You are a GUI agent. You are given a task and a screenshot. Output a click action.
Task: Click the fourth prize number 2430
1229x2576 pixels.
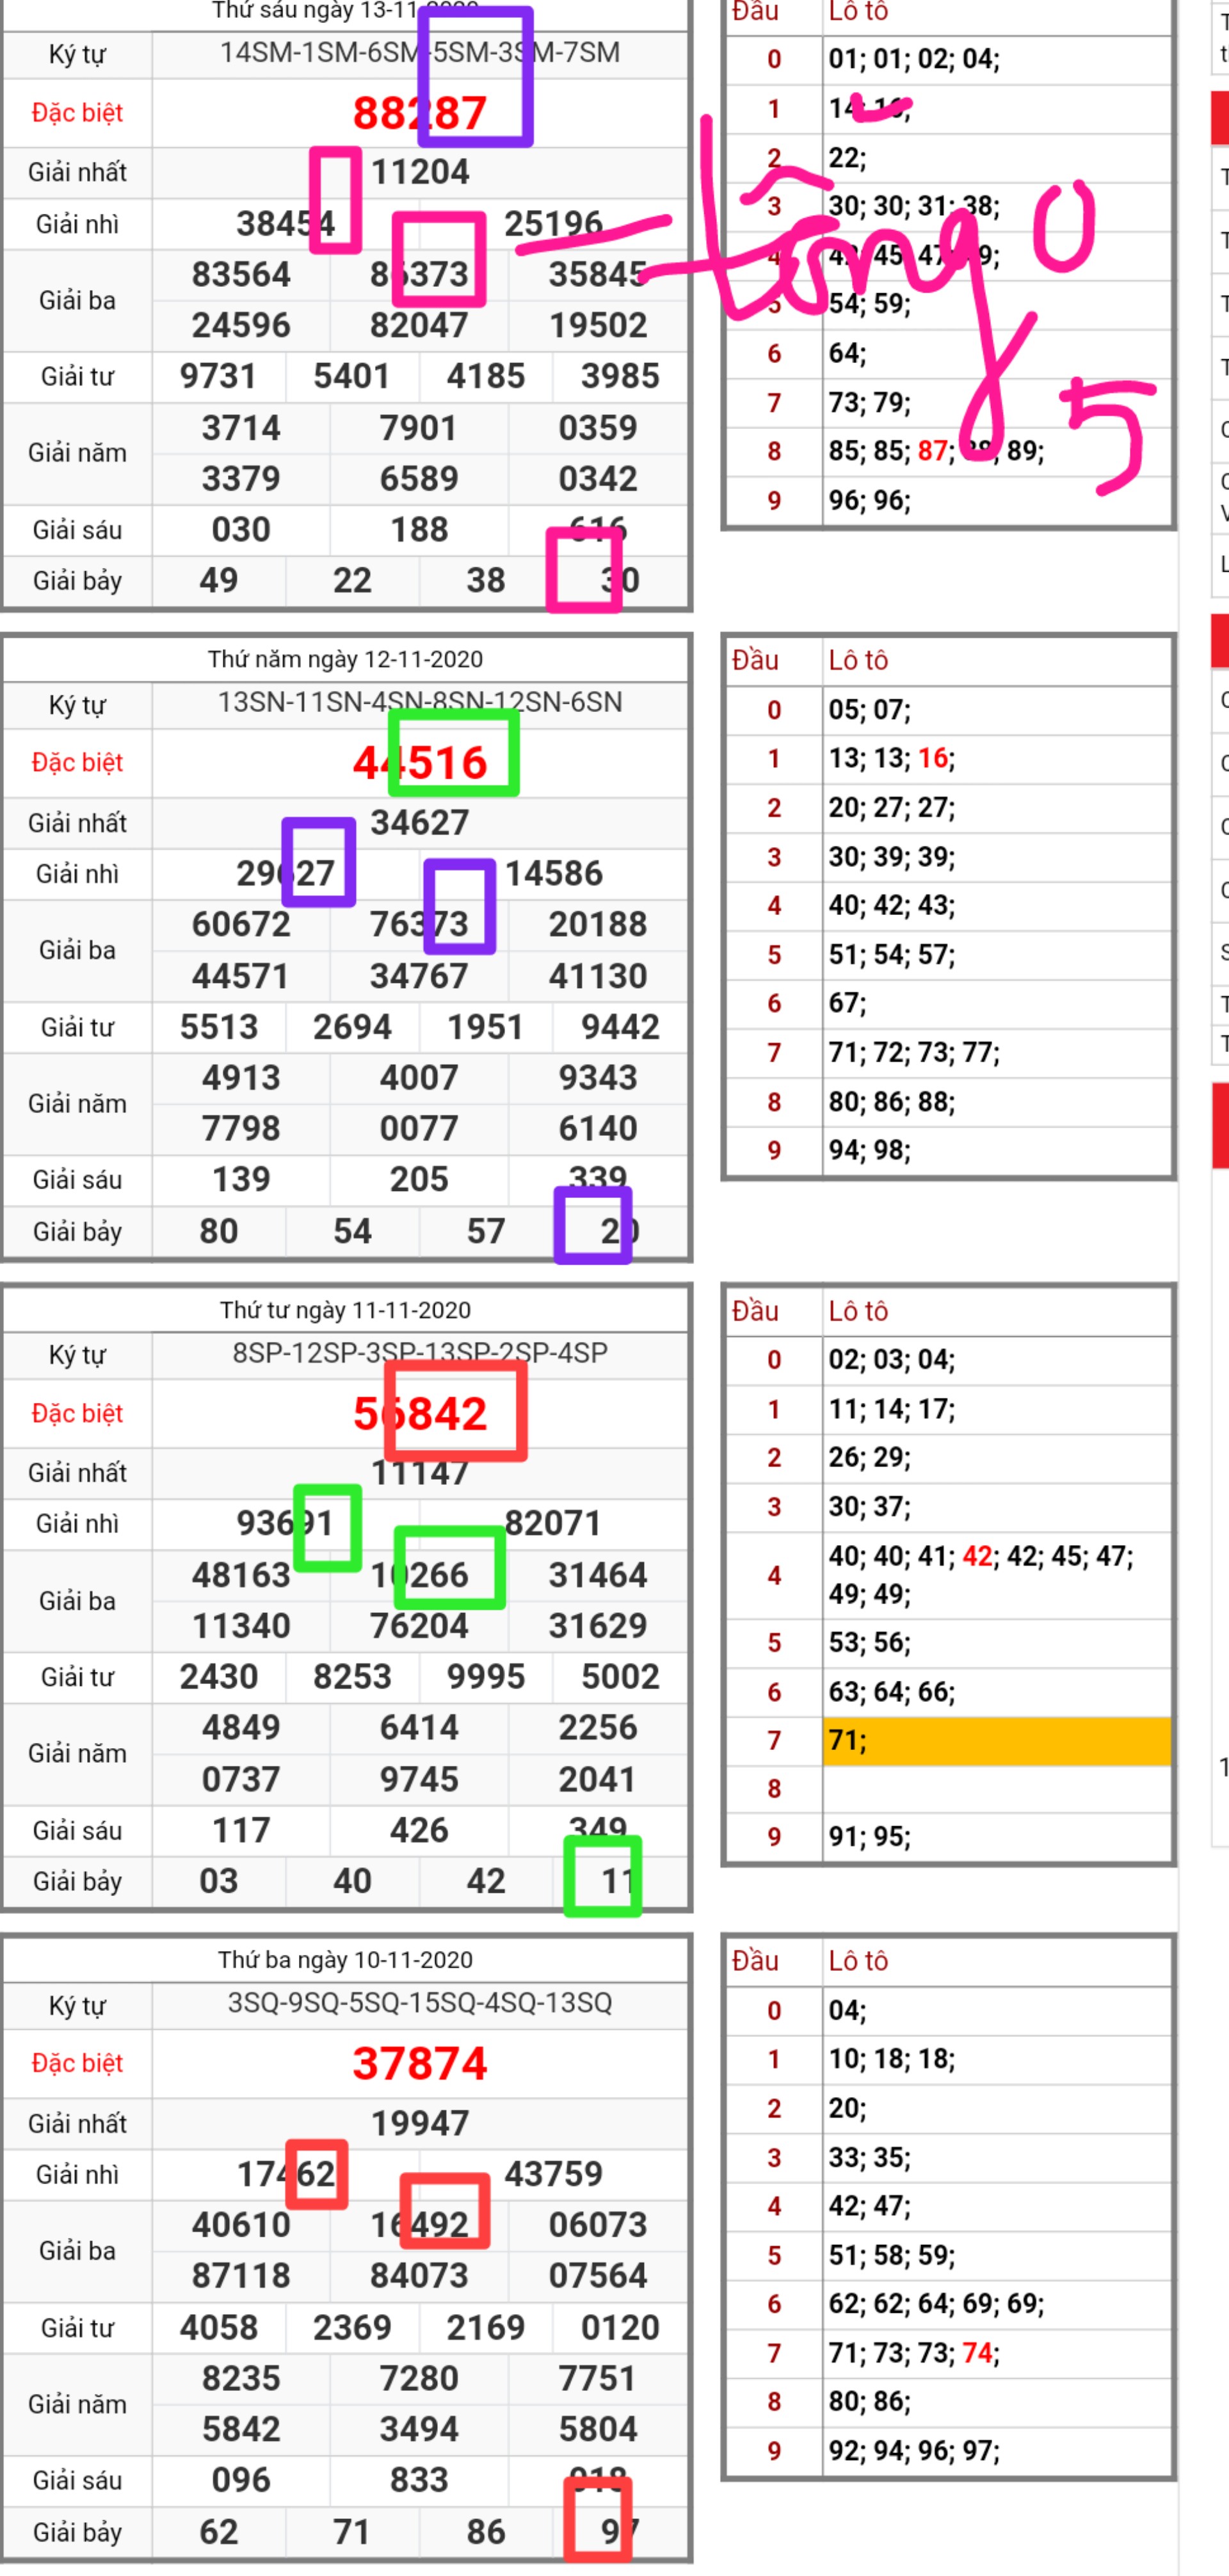click(218, 1677)
